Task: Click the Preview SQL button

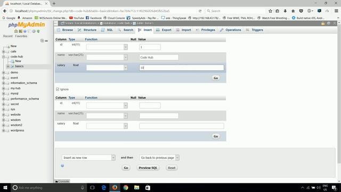Action: coord(148,168)
